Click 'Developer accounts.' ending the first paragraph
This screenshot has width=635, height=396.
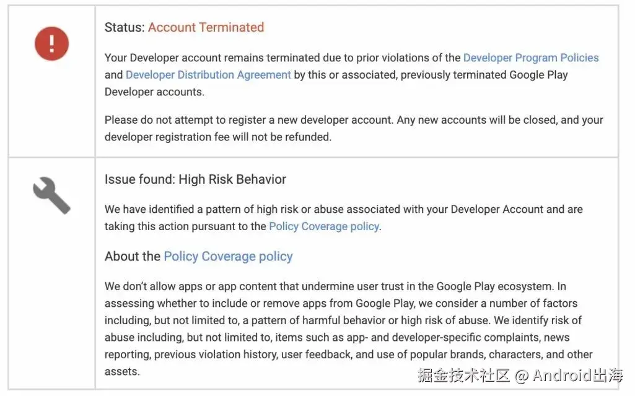click(x=154, y=92)
